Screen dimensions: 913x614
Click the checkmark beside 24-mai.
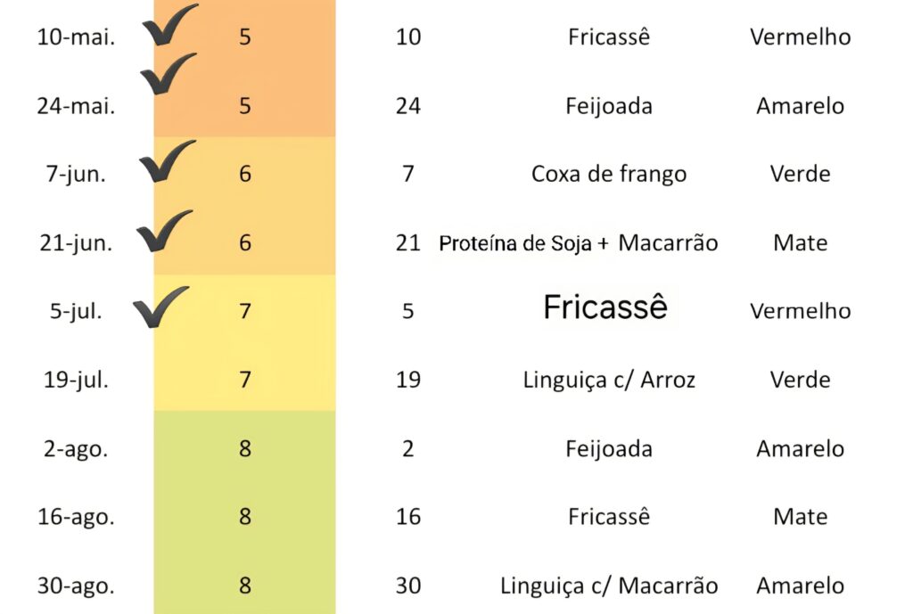169,74
